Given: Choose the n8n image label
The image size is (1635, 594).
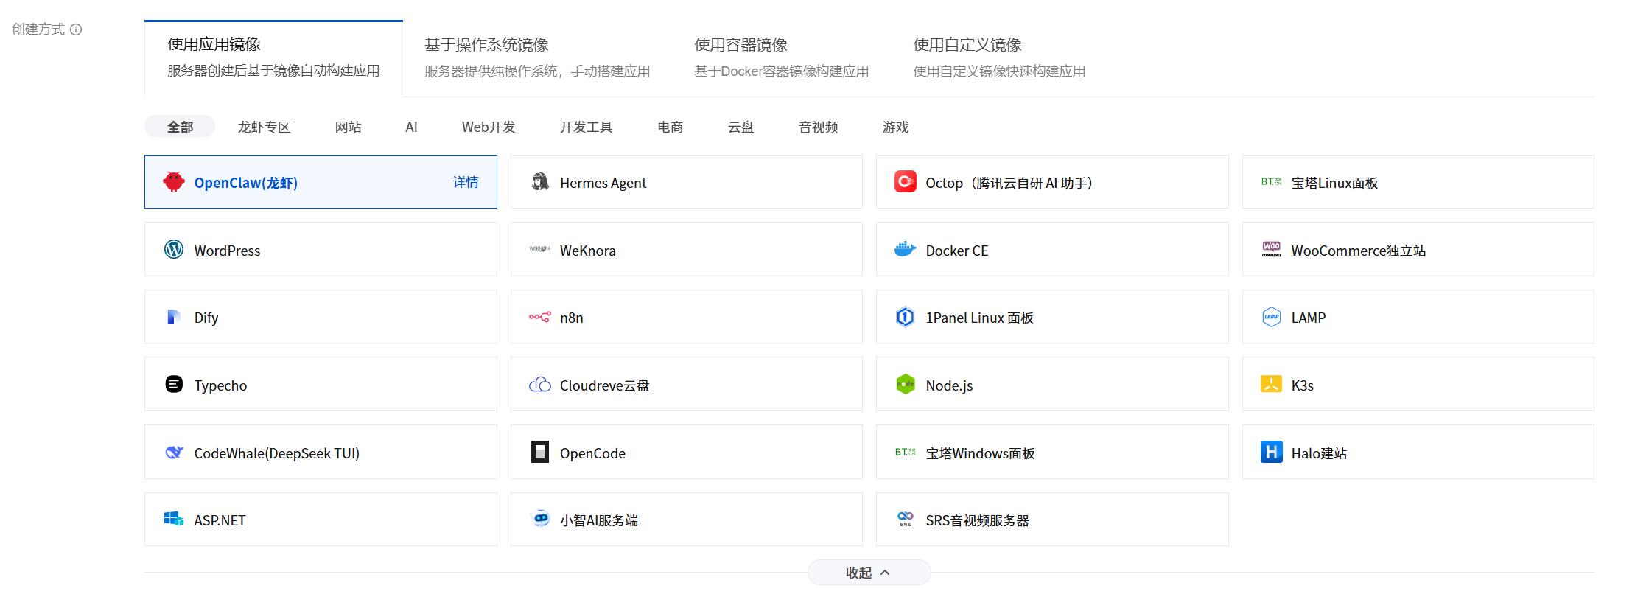Looking at the screenshot, I should click(x=572, y=318).
